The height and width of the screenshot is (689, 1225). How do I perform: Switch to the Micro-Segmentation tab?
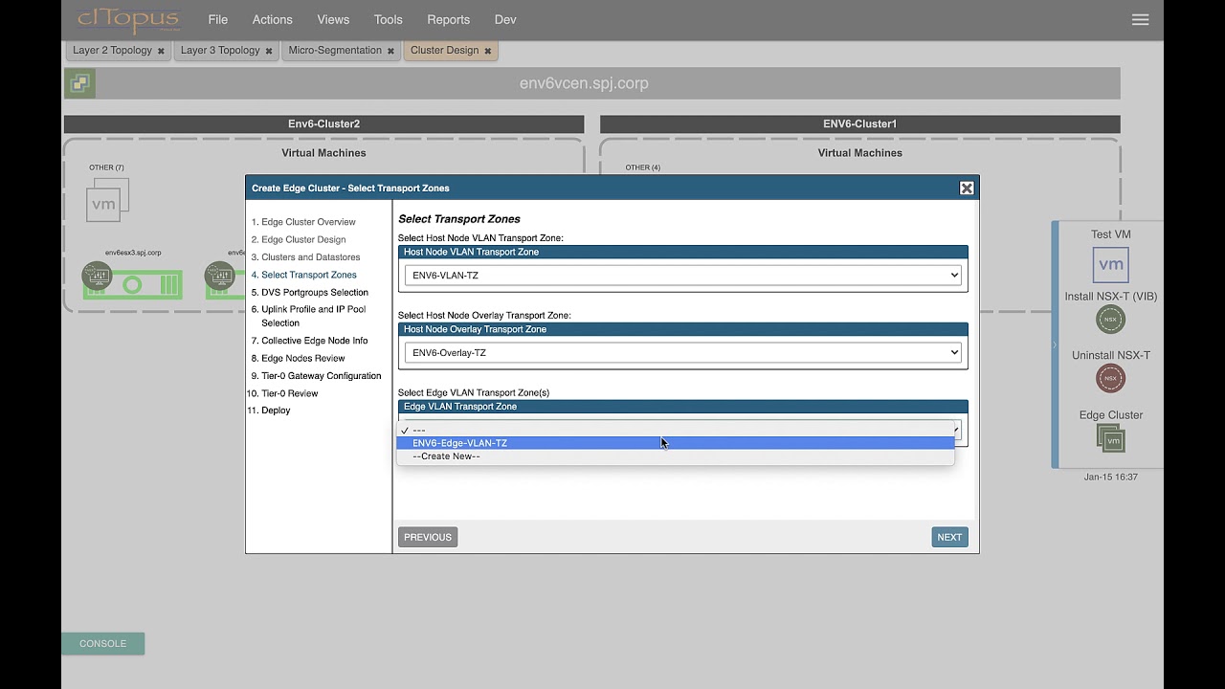click(334, 51)
